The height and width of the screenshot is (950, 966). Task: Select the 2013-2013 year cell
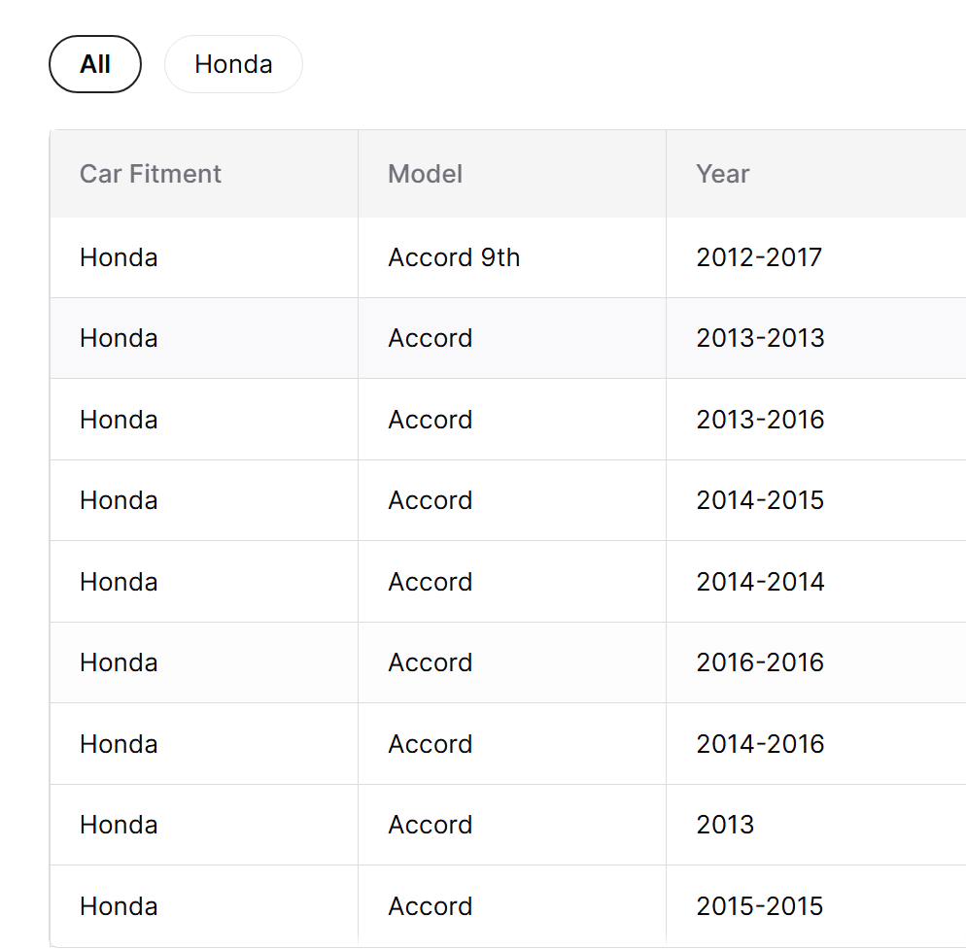coord(760,338)
